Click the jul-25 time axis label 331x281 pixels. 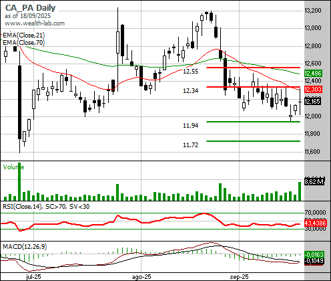[33, 277]
